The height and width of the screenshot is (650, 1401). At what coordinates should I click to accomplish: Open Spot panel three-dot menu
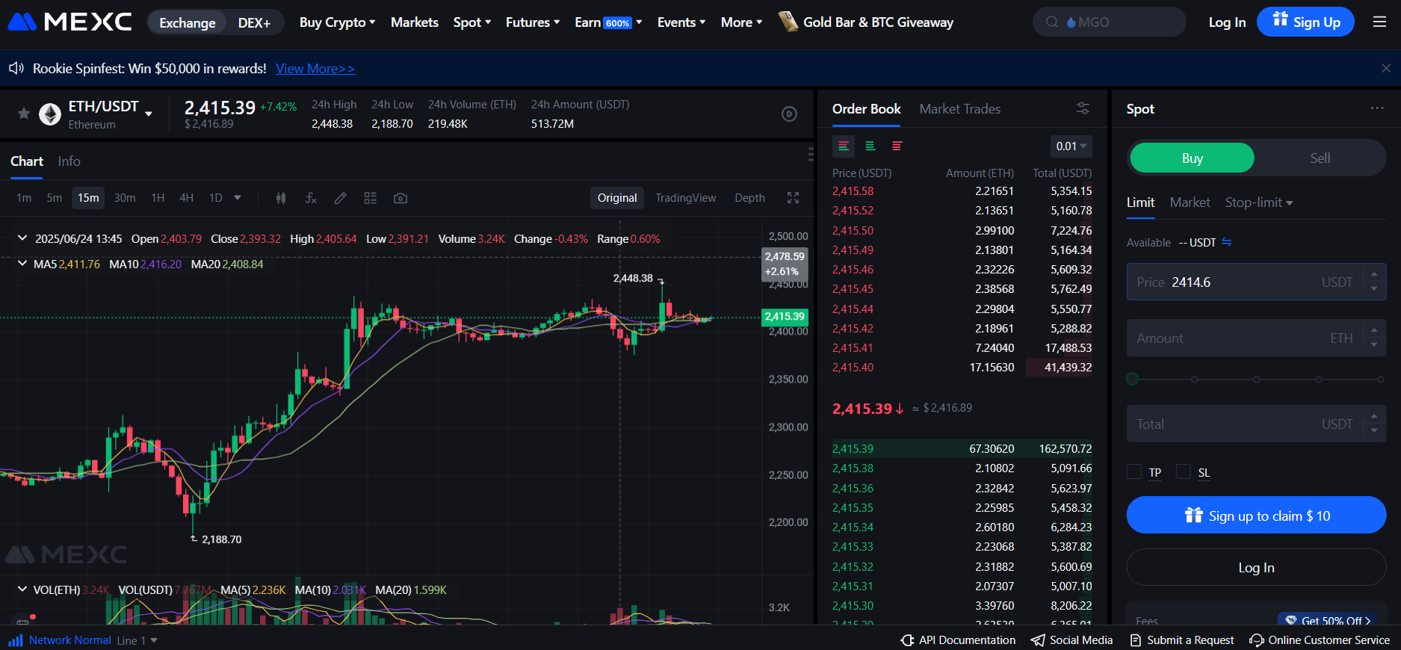tap(1377, 108)
